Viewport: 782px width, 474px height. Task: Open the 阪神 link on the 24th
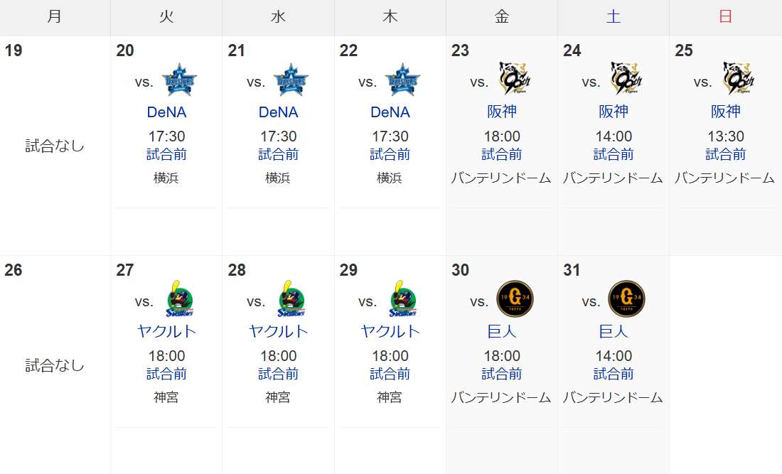click(x=614, y=112)
